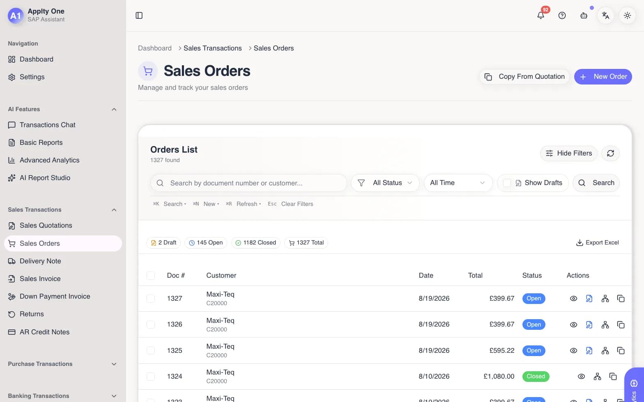Go to Sales Quotations
The width and height of the screenshot is (644, 402).
[63, 226]
